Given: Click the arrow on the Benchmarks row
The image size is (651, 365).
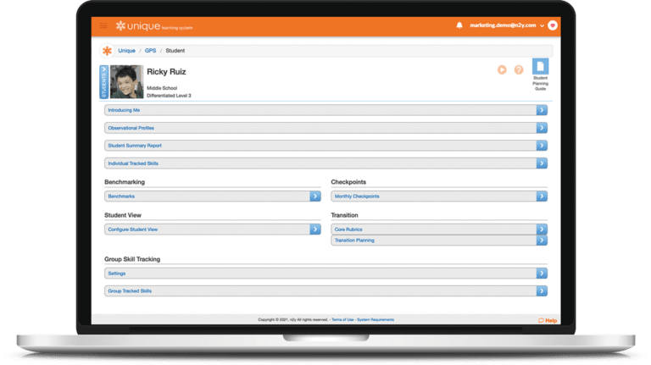Looking at the screenshot, I should coord(314,196).
